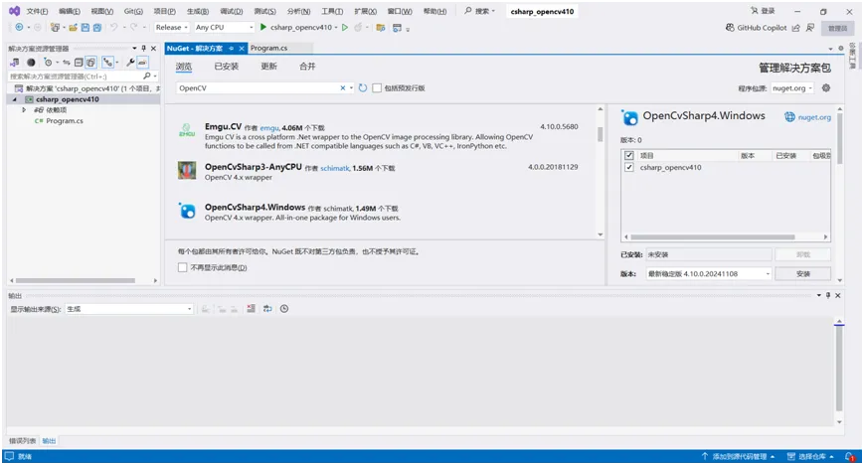
Task: Start debugging with green play arrow
Action: tap(262, 27)
